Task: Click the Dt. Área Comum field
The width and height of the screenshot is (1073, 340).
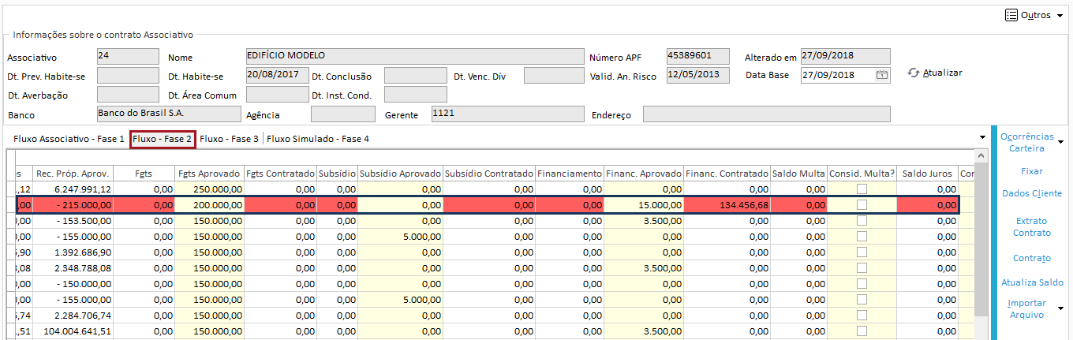Action: [x=277, y=95]
